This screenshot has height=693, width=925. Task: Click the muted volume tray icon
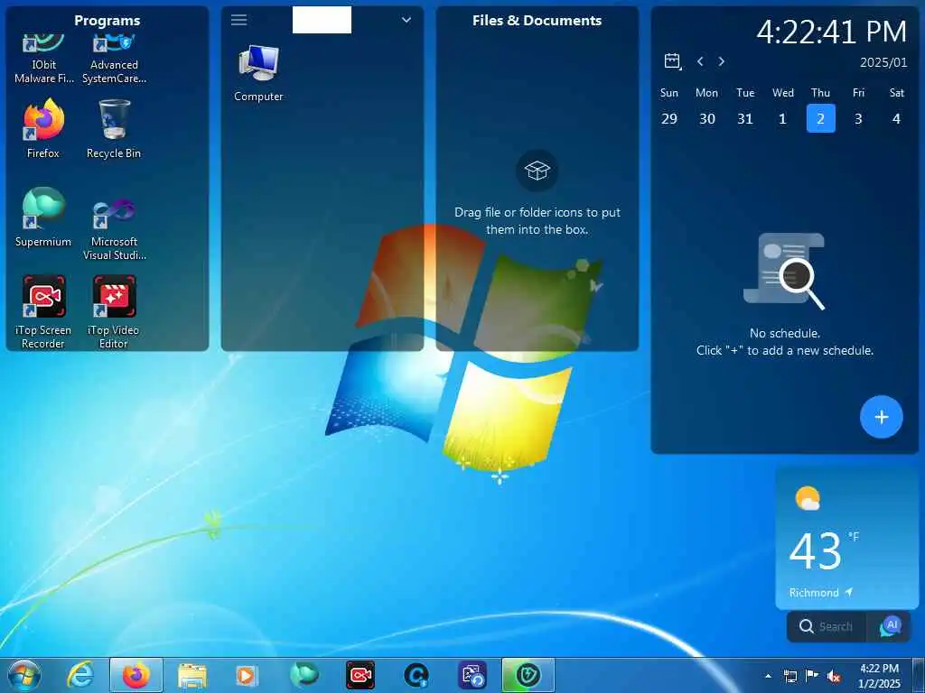[x=834, y=676]
